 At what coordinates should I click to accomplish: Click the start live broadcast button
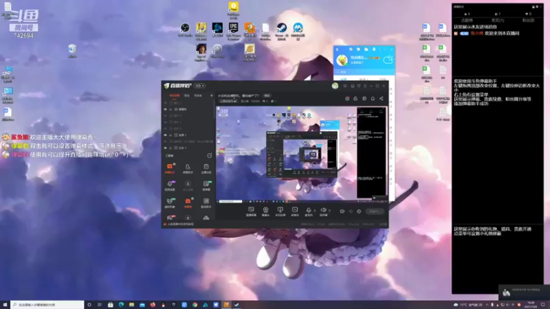(x=375, y=211)
